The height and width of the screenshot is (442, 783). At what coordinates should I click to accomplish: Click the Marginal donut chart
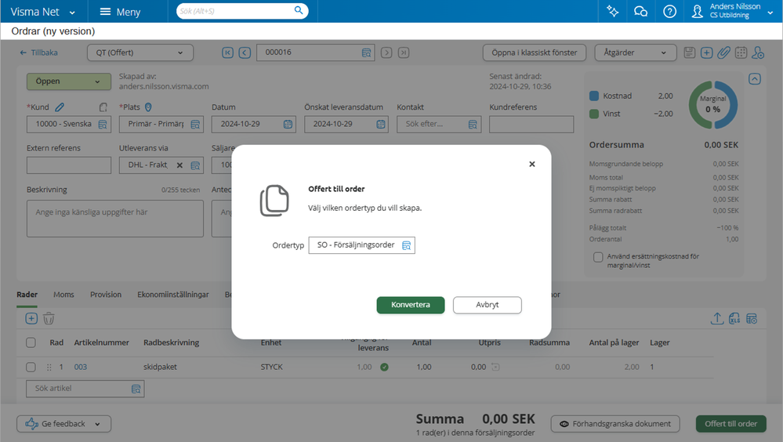point(713,105)
